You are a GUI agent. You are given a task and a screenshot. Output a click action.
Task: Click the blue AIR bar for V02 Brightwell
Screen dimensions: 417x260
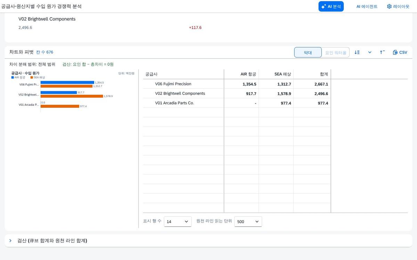(x=59, y=93)
